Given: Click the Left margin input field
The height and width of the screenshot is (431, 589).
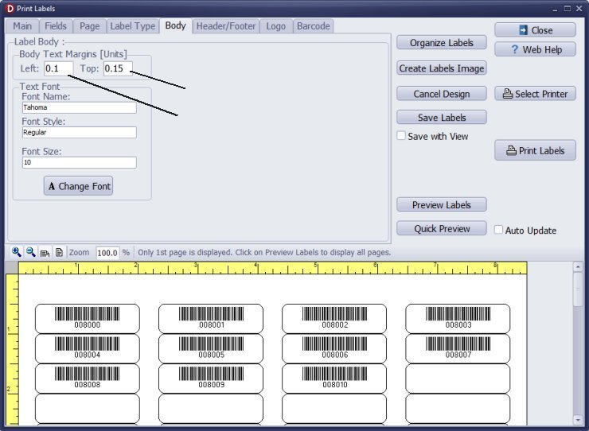Looking at the screenshot, I should click(x=58, y=68).
